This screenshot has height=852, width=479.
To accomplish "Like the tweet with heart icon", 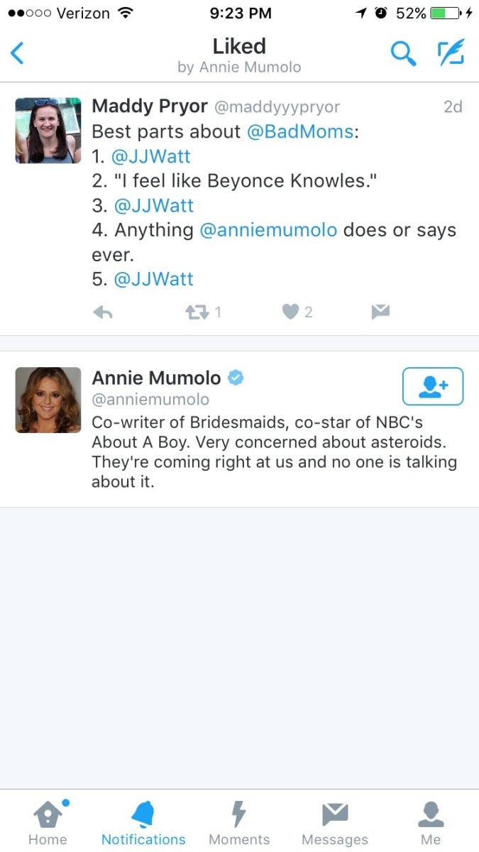I will (x=290, y=312).
